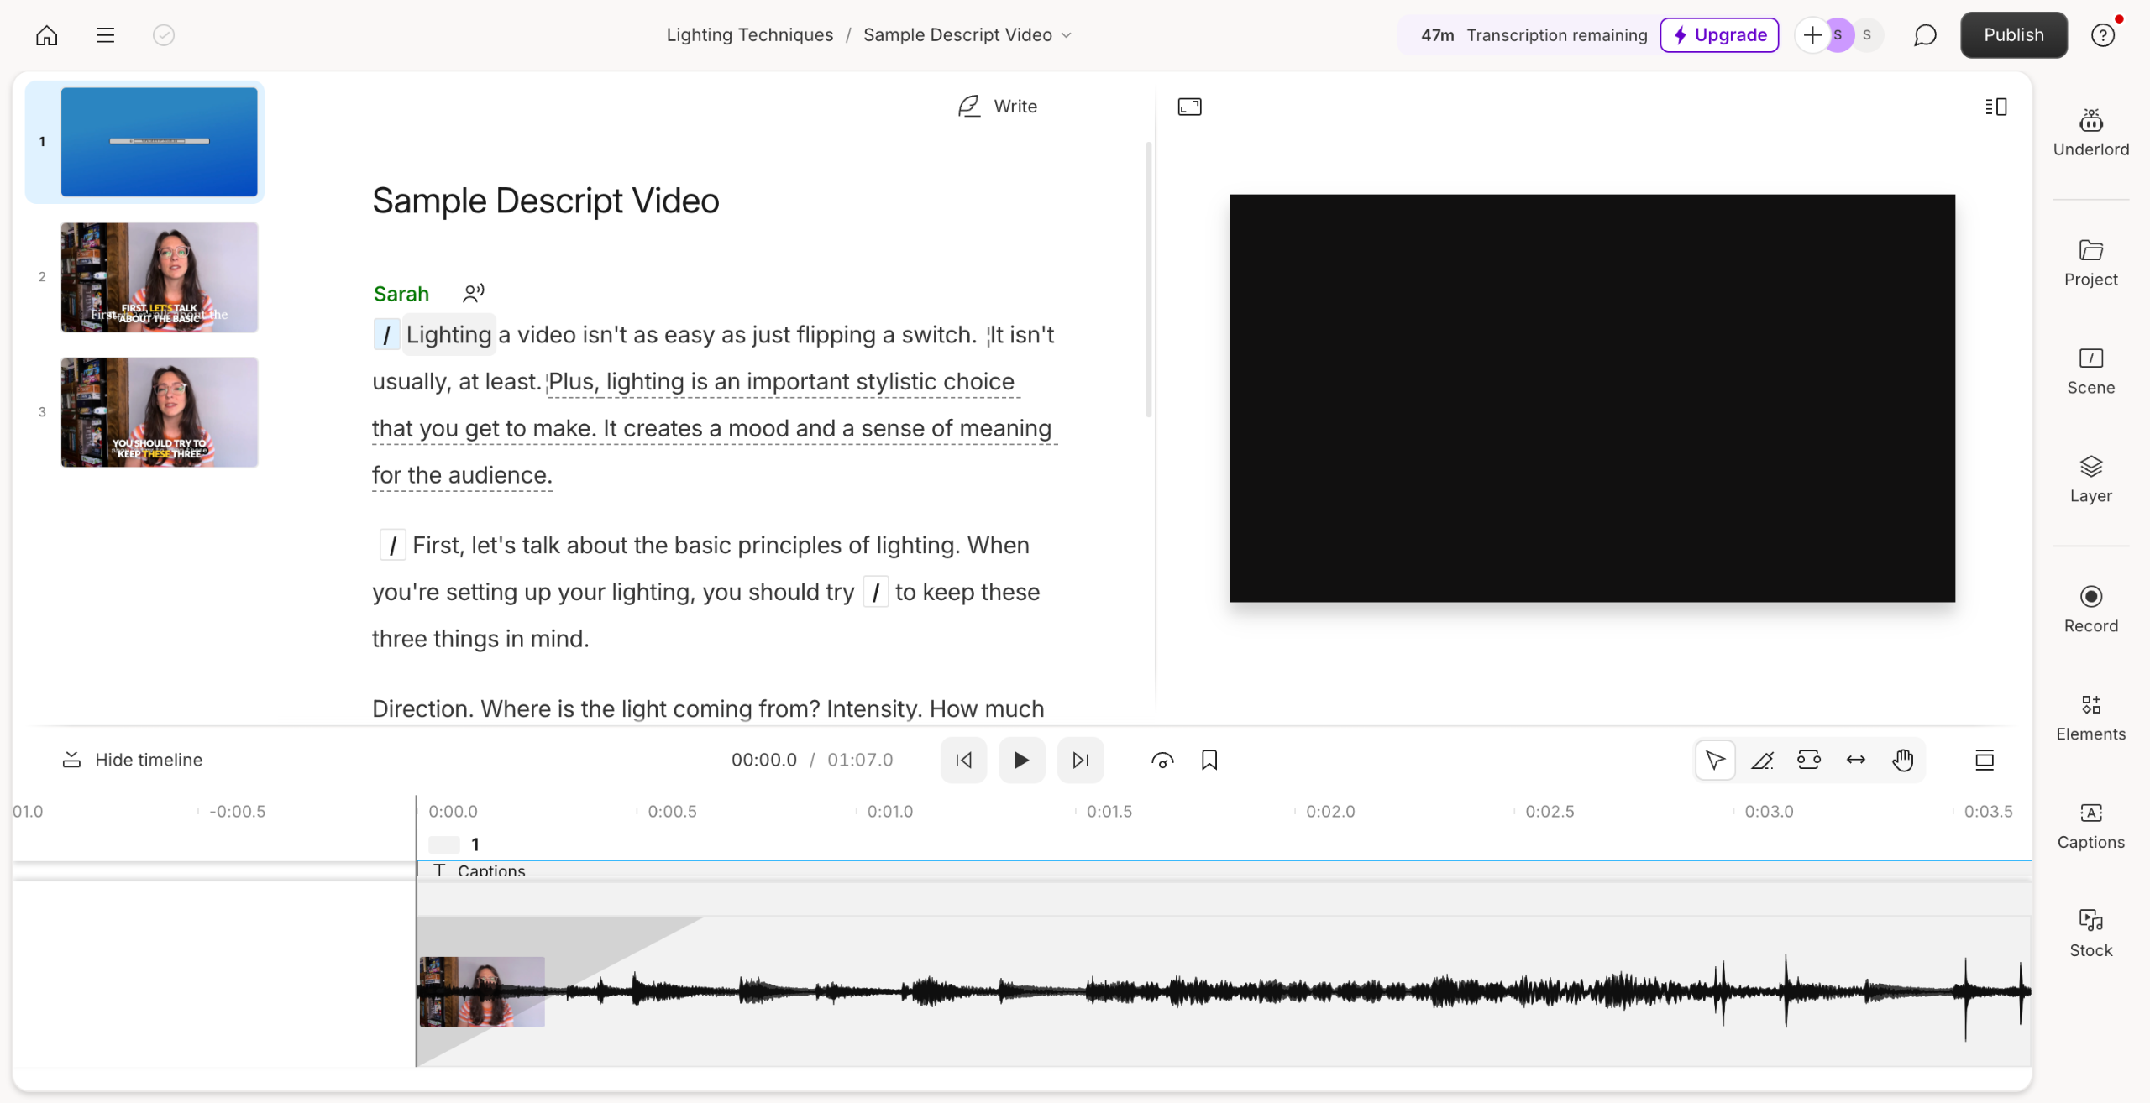Click the Upgrade button
2150x1103 pixels.
1719,35
